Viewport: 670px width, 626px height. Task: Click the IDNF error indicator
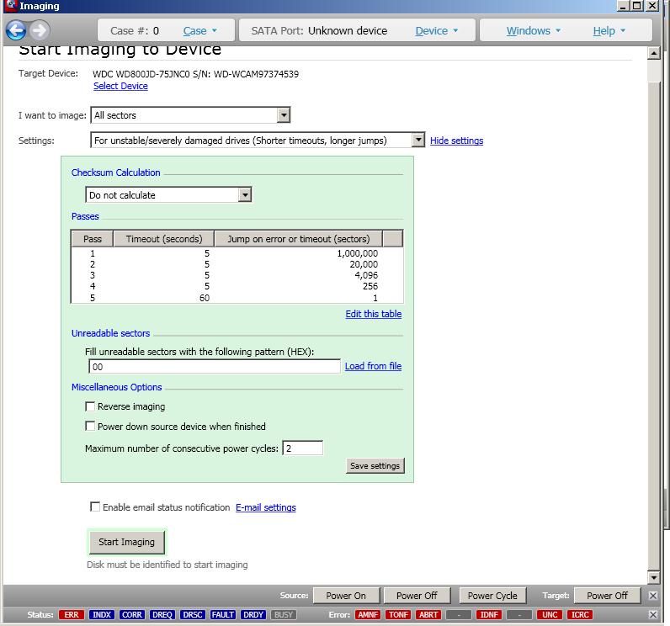[489, 614]
